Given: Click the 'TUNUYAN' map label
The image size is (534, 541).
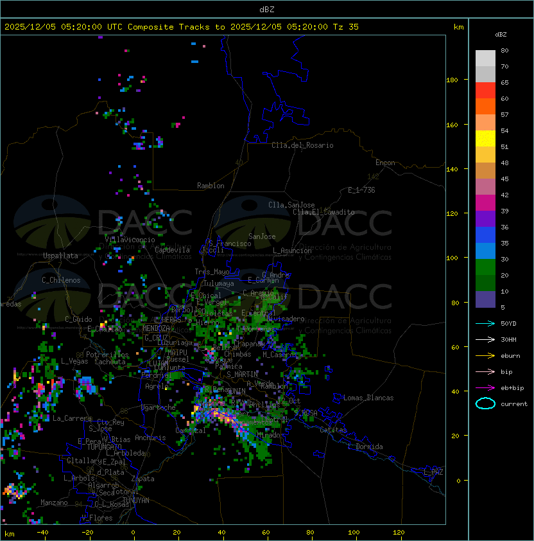Looking at the screenshot, I should coord(136,501).
